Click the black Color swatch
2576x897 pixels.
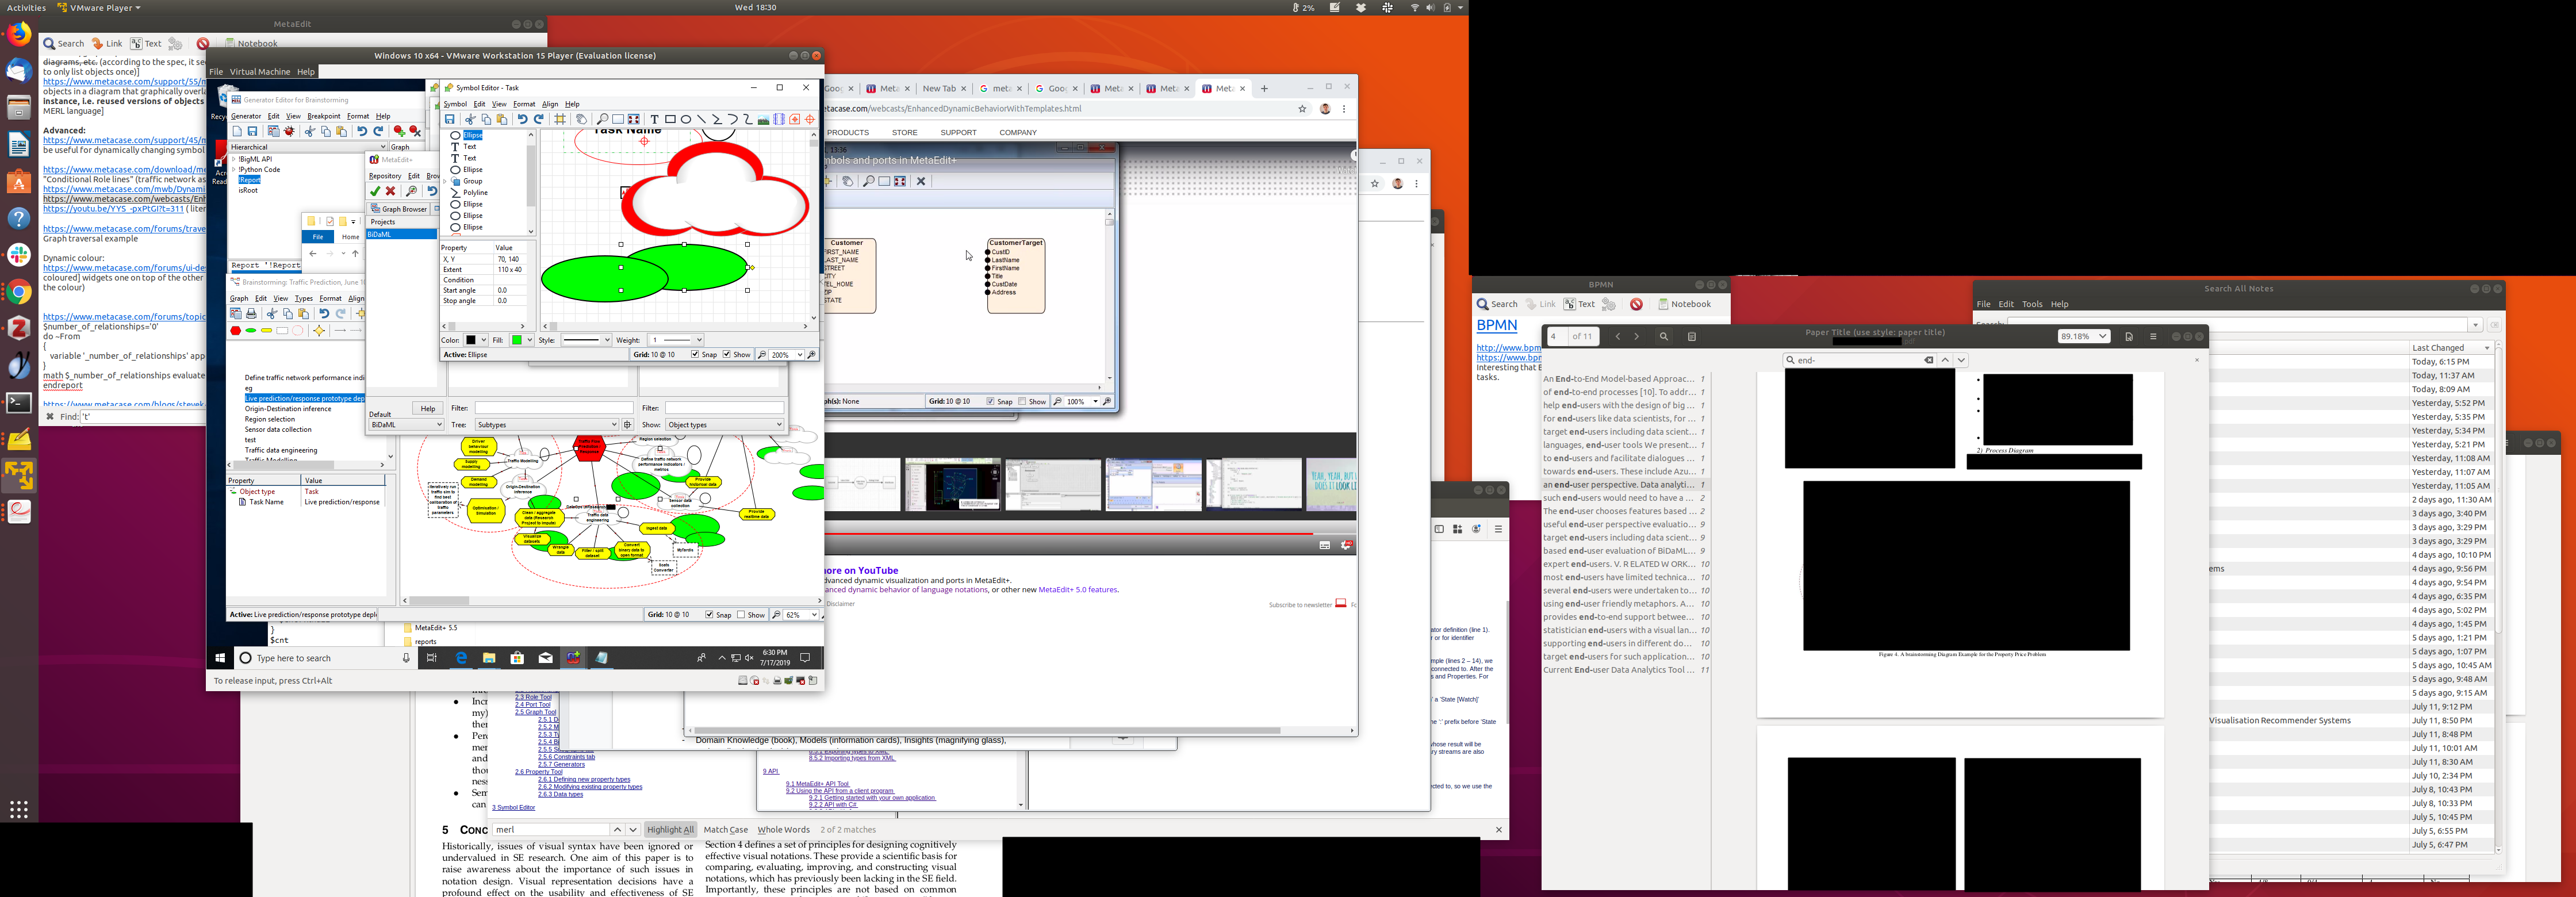(471, 340)
